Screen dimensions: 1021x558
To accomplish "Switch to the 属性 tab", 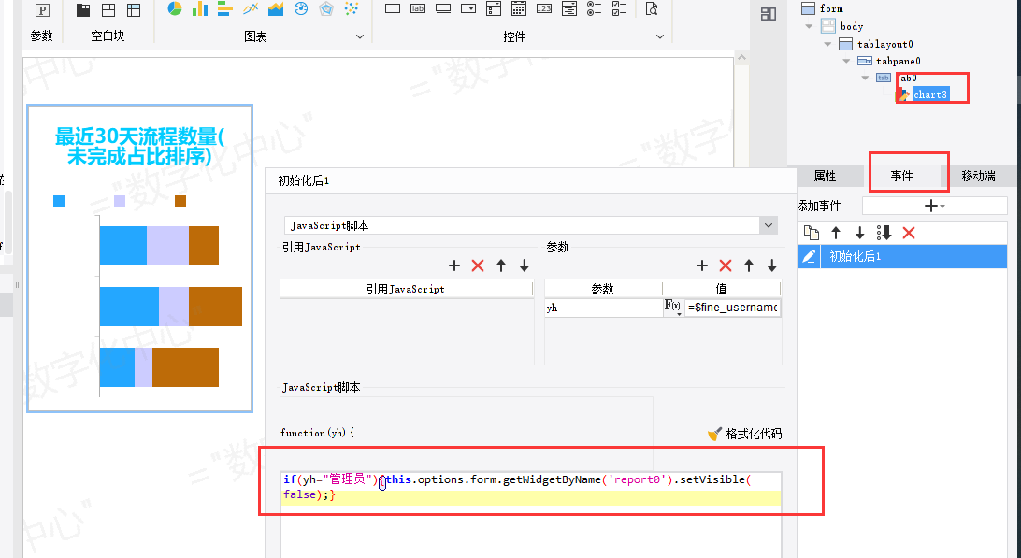I will 825,176.
